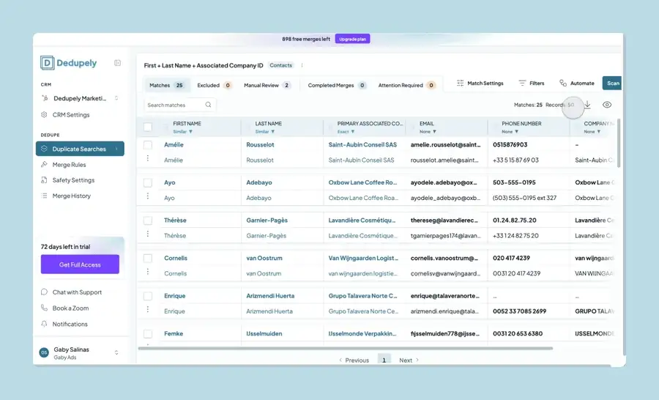Click the vertical table scrollbar
This screenshot has height=400, width=659.
pos(618,143)
